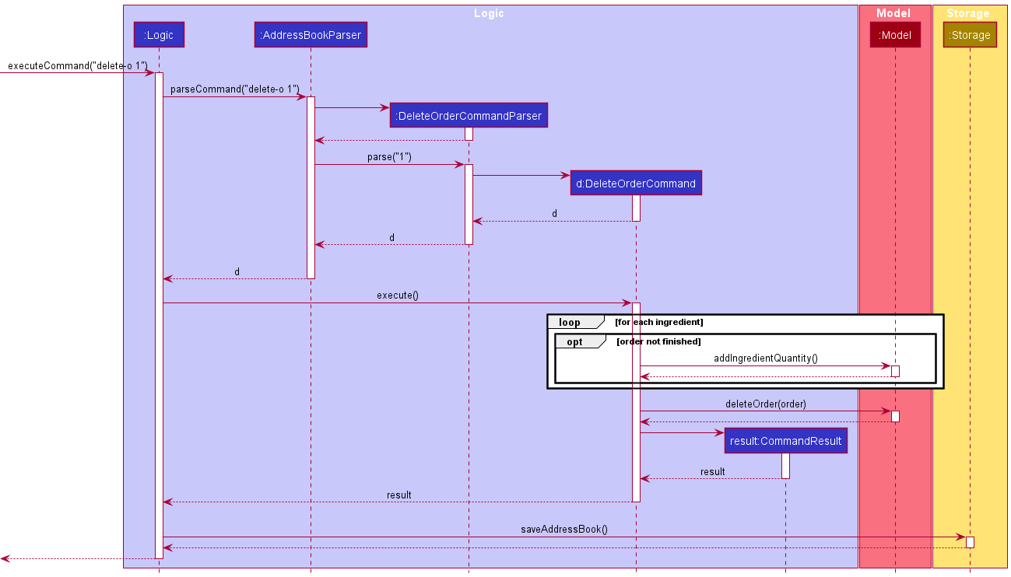1011x577 pixels.
Task: Click the :DeleteOrderCommandParser object box
Action: point(468,115)
